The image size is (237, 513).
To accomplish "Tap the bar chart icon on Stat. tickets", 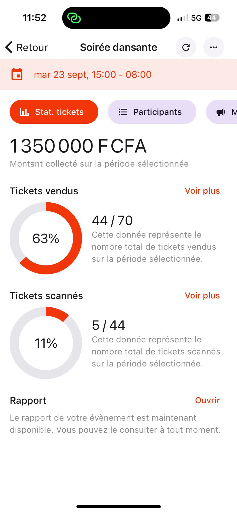I will click(25, 112).
